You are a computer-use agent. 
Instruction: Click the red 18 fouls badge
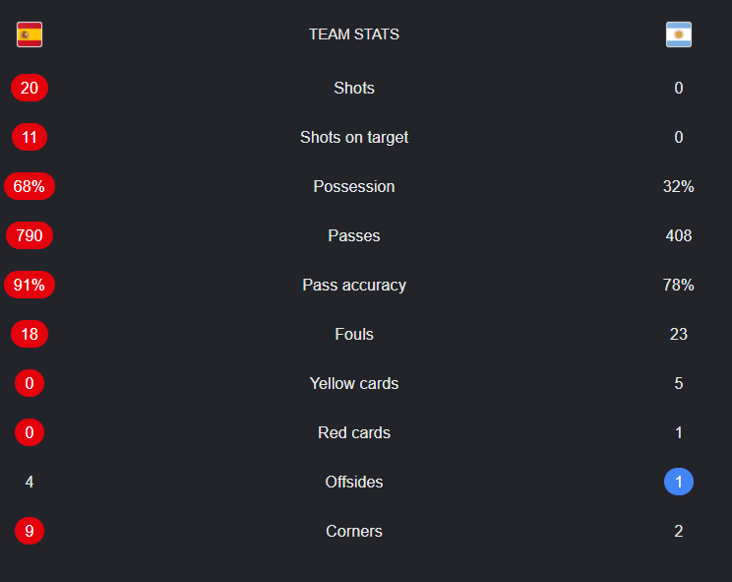(30, 334)
